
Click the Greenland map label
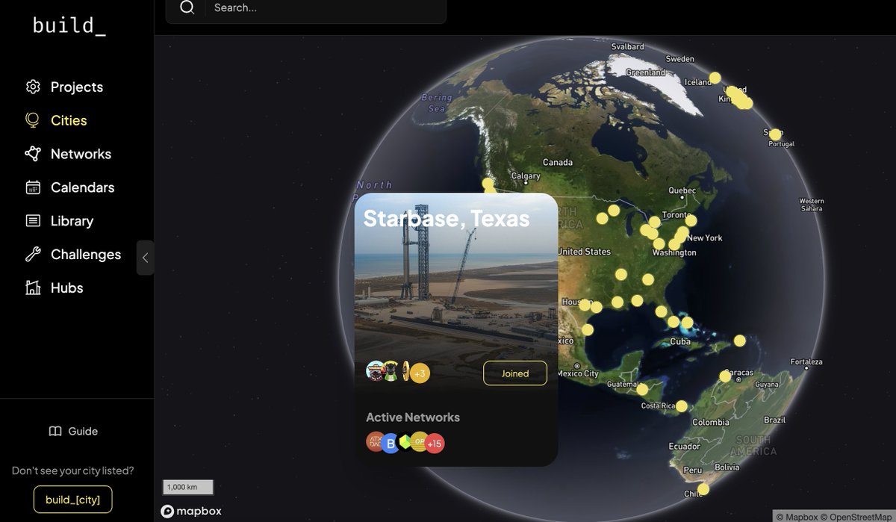coord(646,72)
